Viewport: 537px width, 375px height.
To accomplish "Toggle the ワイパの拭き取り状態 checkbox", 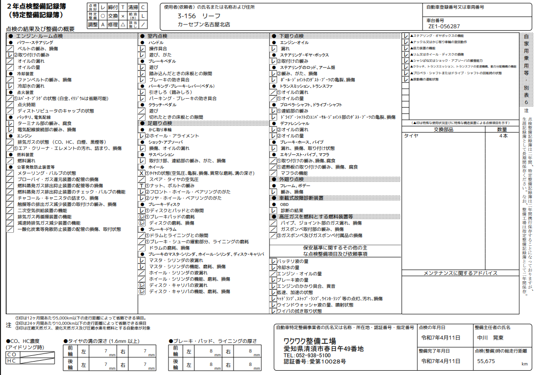I will (x=273, y=311).
